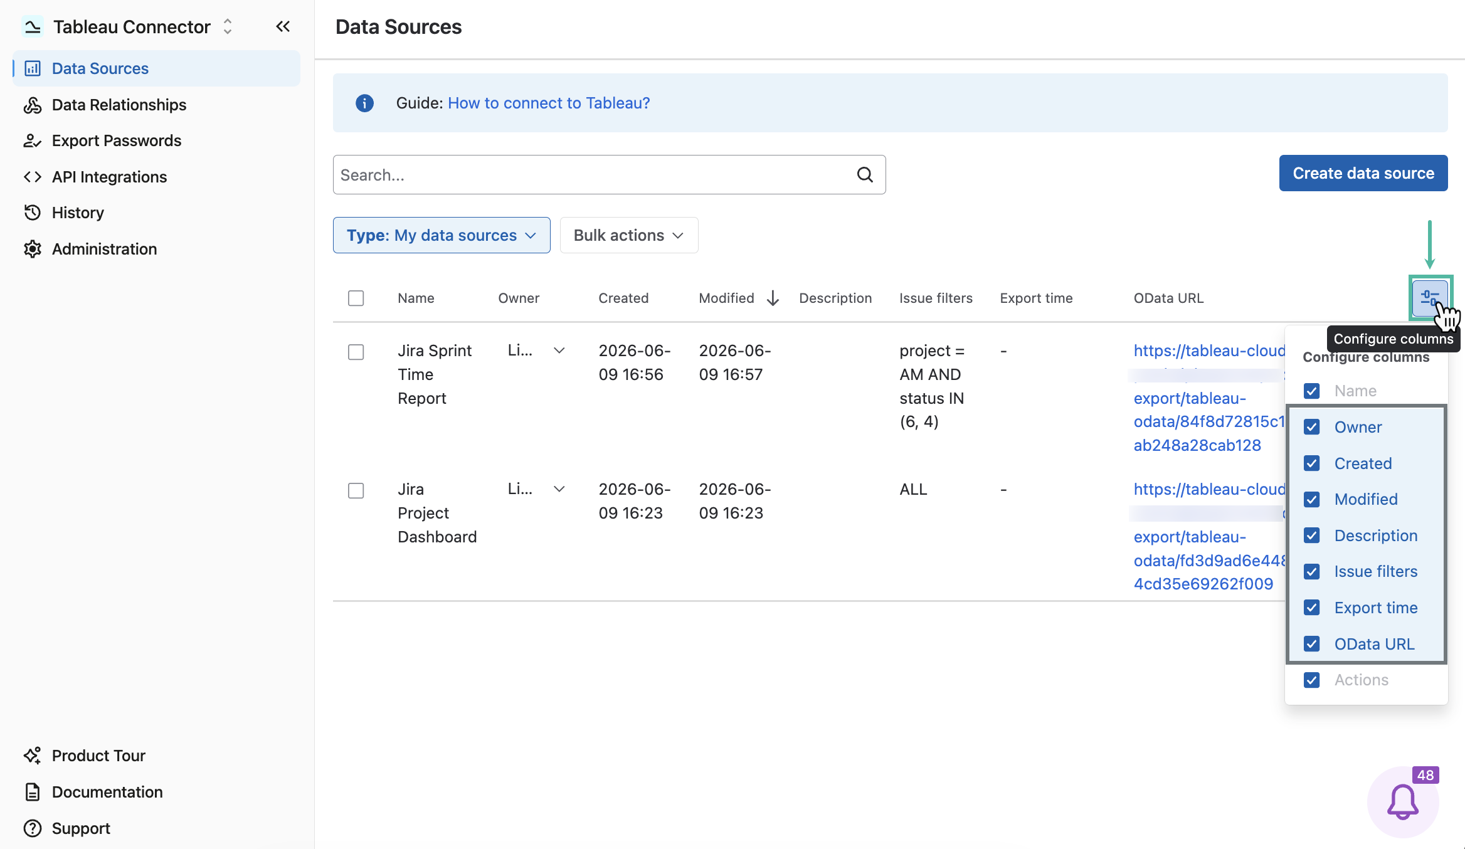This screenshot has height=849, width=1465.
Task: Click the Export time column header
Action: tap(1036, 298)
